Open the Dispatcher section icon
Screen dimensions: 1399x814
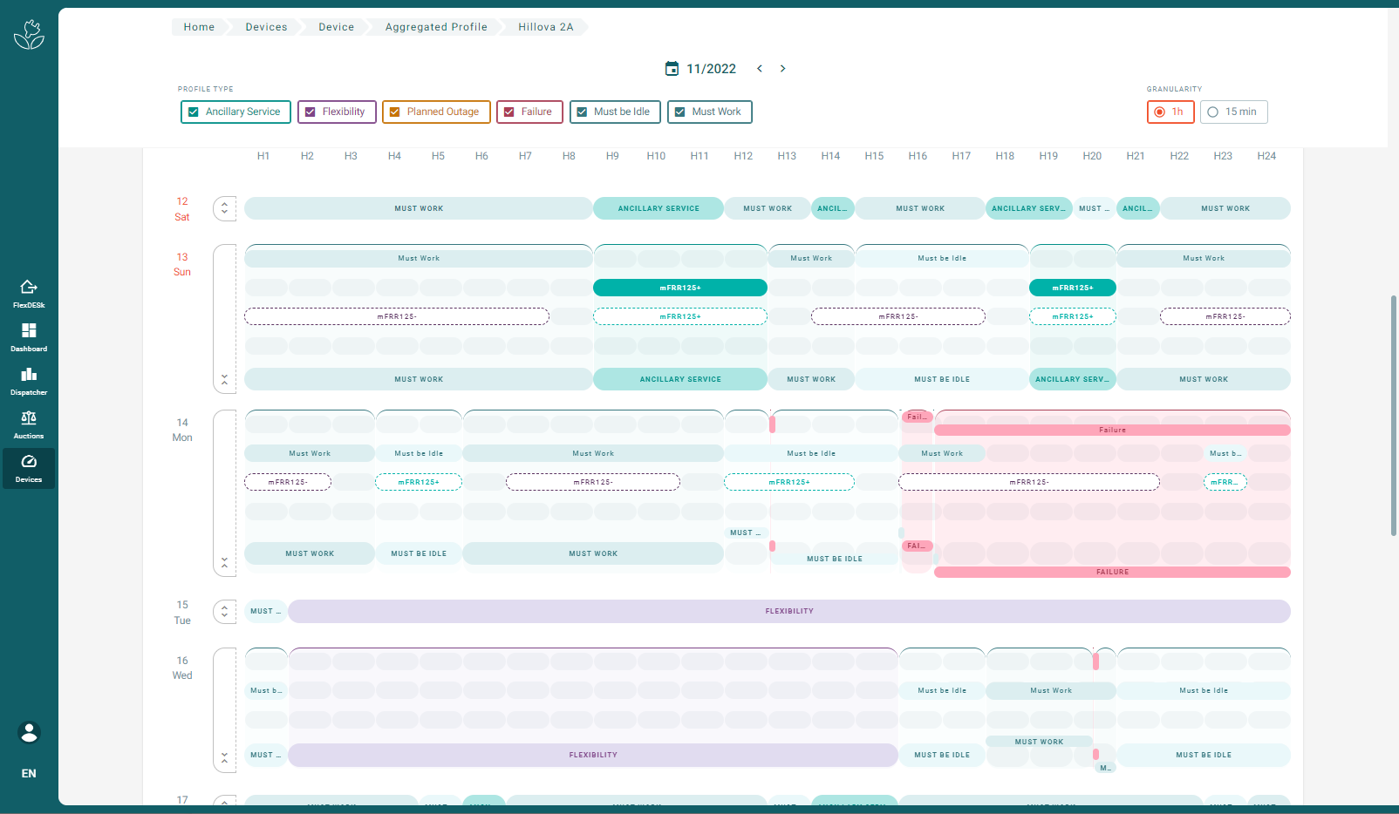point(29,374)
